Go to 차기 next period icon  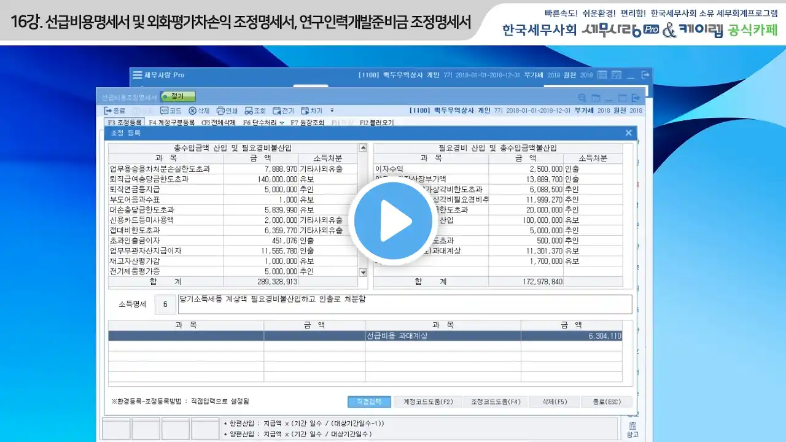tap(312, 110)
